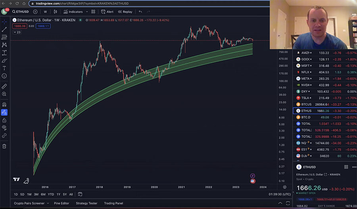The width and height of the screenshot is (357, 209).
Task: Click the drawing sync link icon
Action: 4,136
